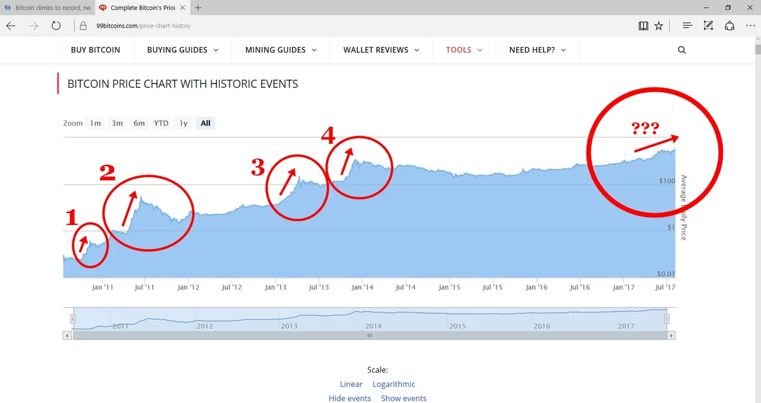Open the browser More actions menu
Screen dimensions: 761x403
point(750,26)
